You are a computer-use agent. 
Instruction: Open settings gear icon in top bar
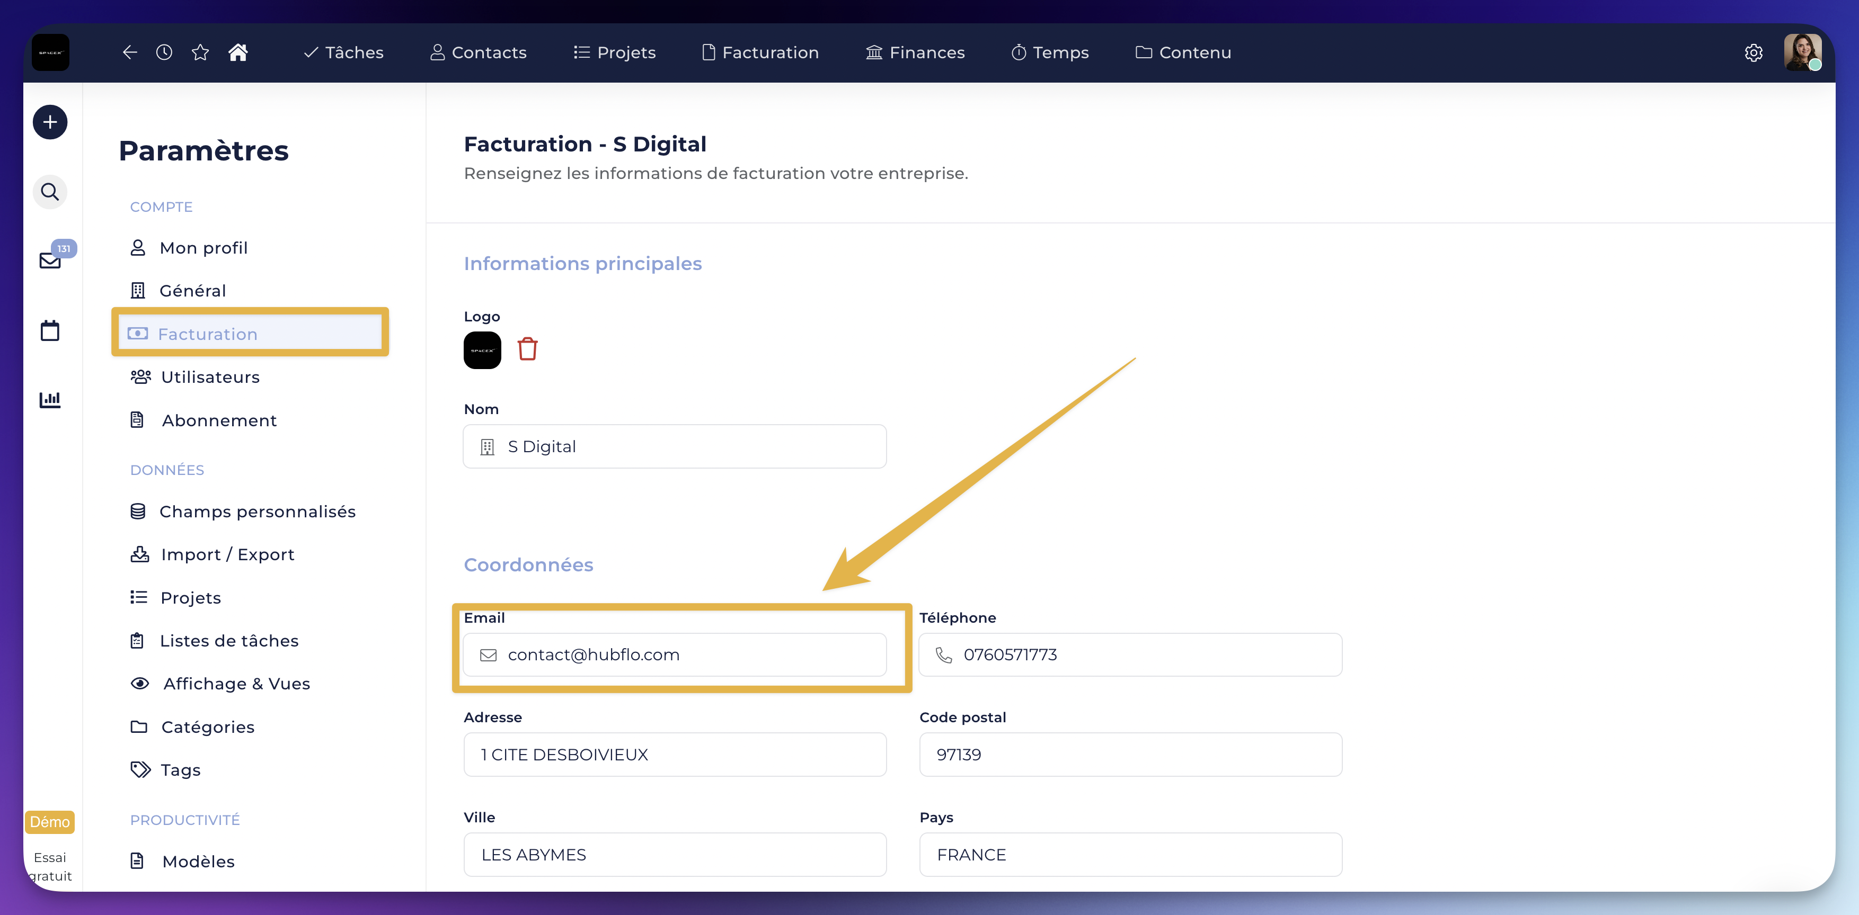coord(1754,52)
